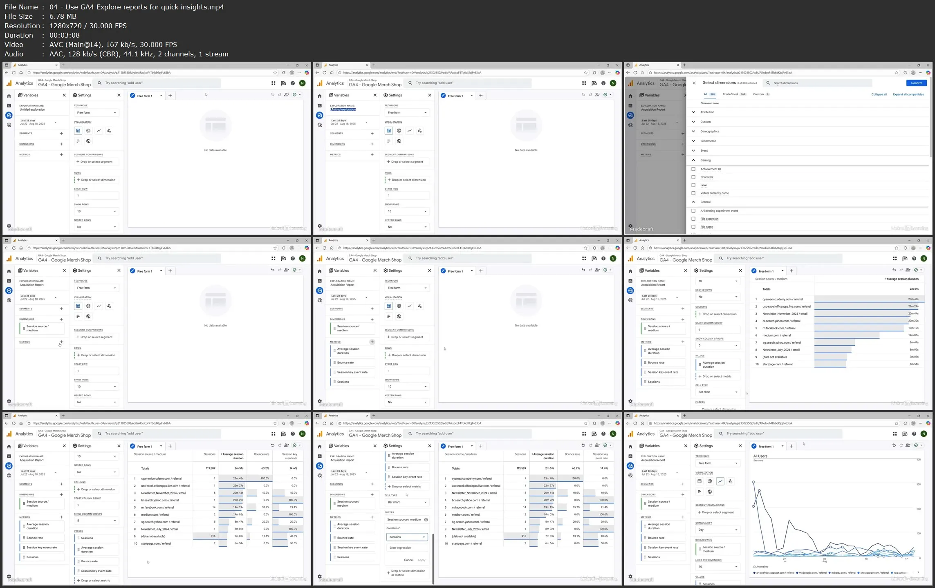Click the legend next arrow under line chart
Viewport: 935px width, 588px height.
click(918, 572)
